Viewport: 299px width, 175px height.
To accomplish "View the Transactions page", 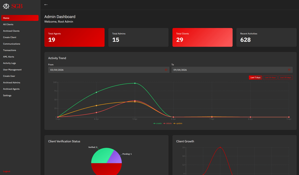I will point(9,50).
